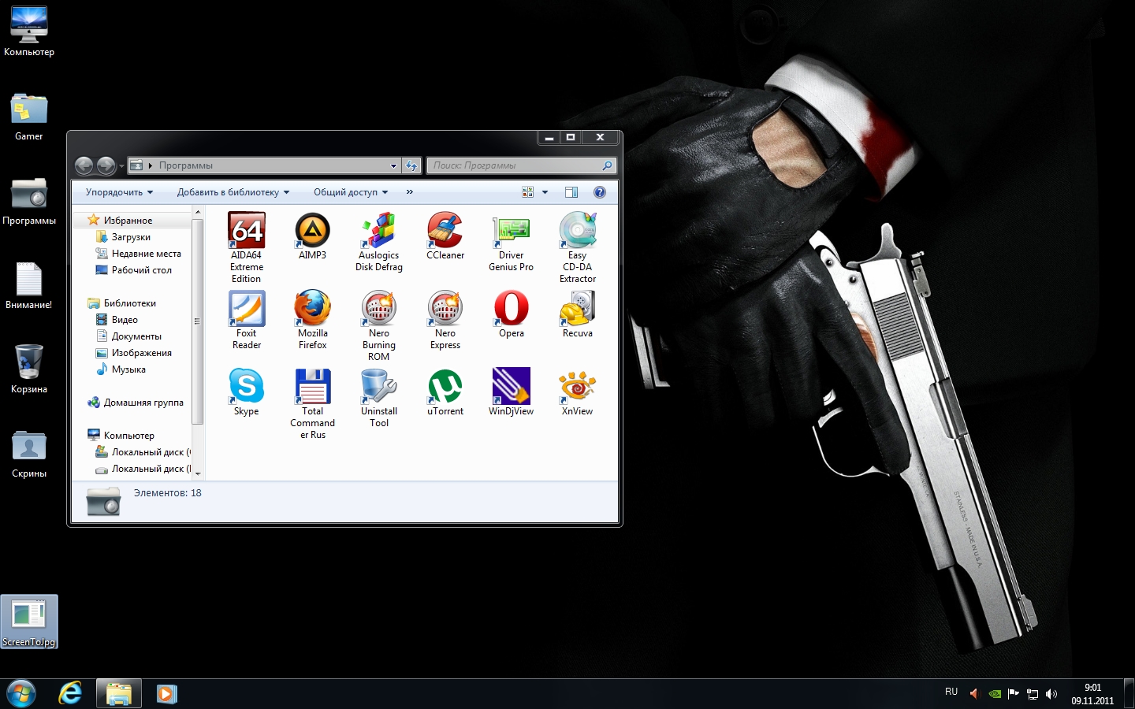Click the Foxit Reader icon
The width and height of the screenshot is (1135, 709).
click(247, 320)
